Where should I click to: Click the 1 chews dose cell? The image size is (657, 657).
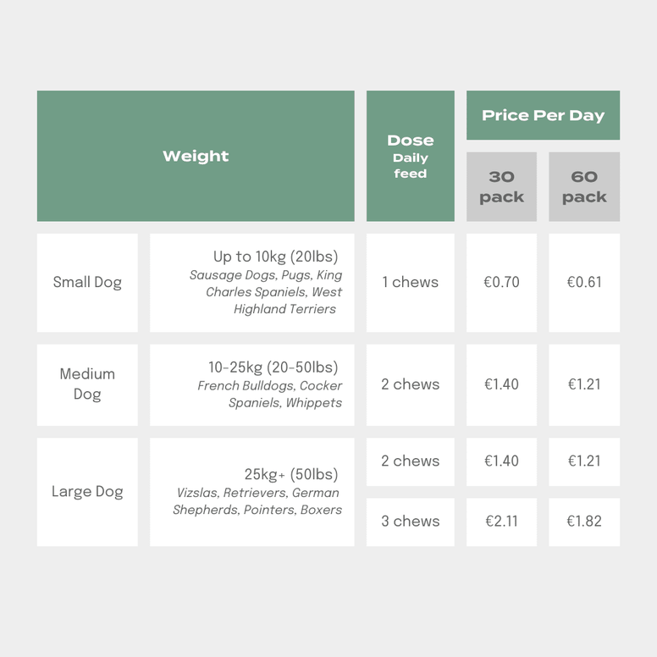coord(410,283)
